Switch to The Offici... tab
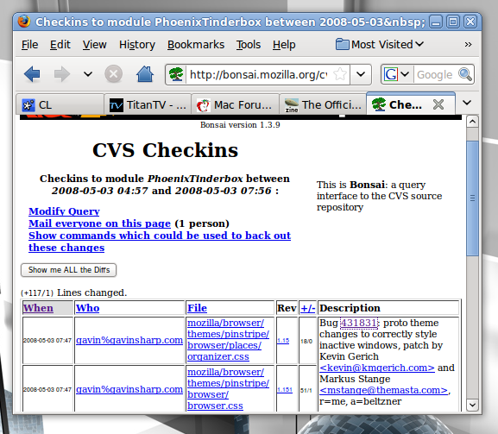Viewport: 498px width, 434px height. [x=323, y=104]
